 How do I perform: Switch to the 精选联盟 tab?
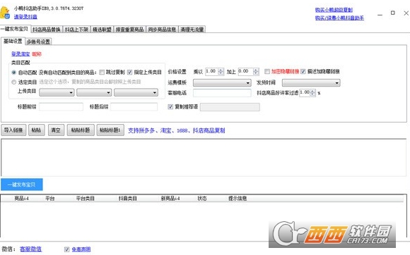(x=102, y=30)
